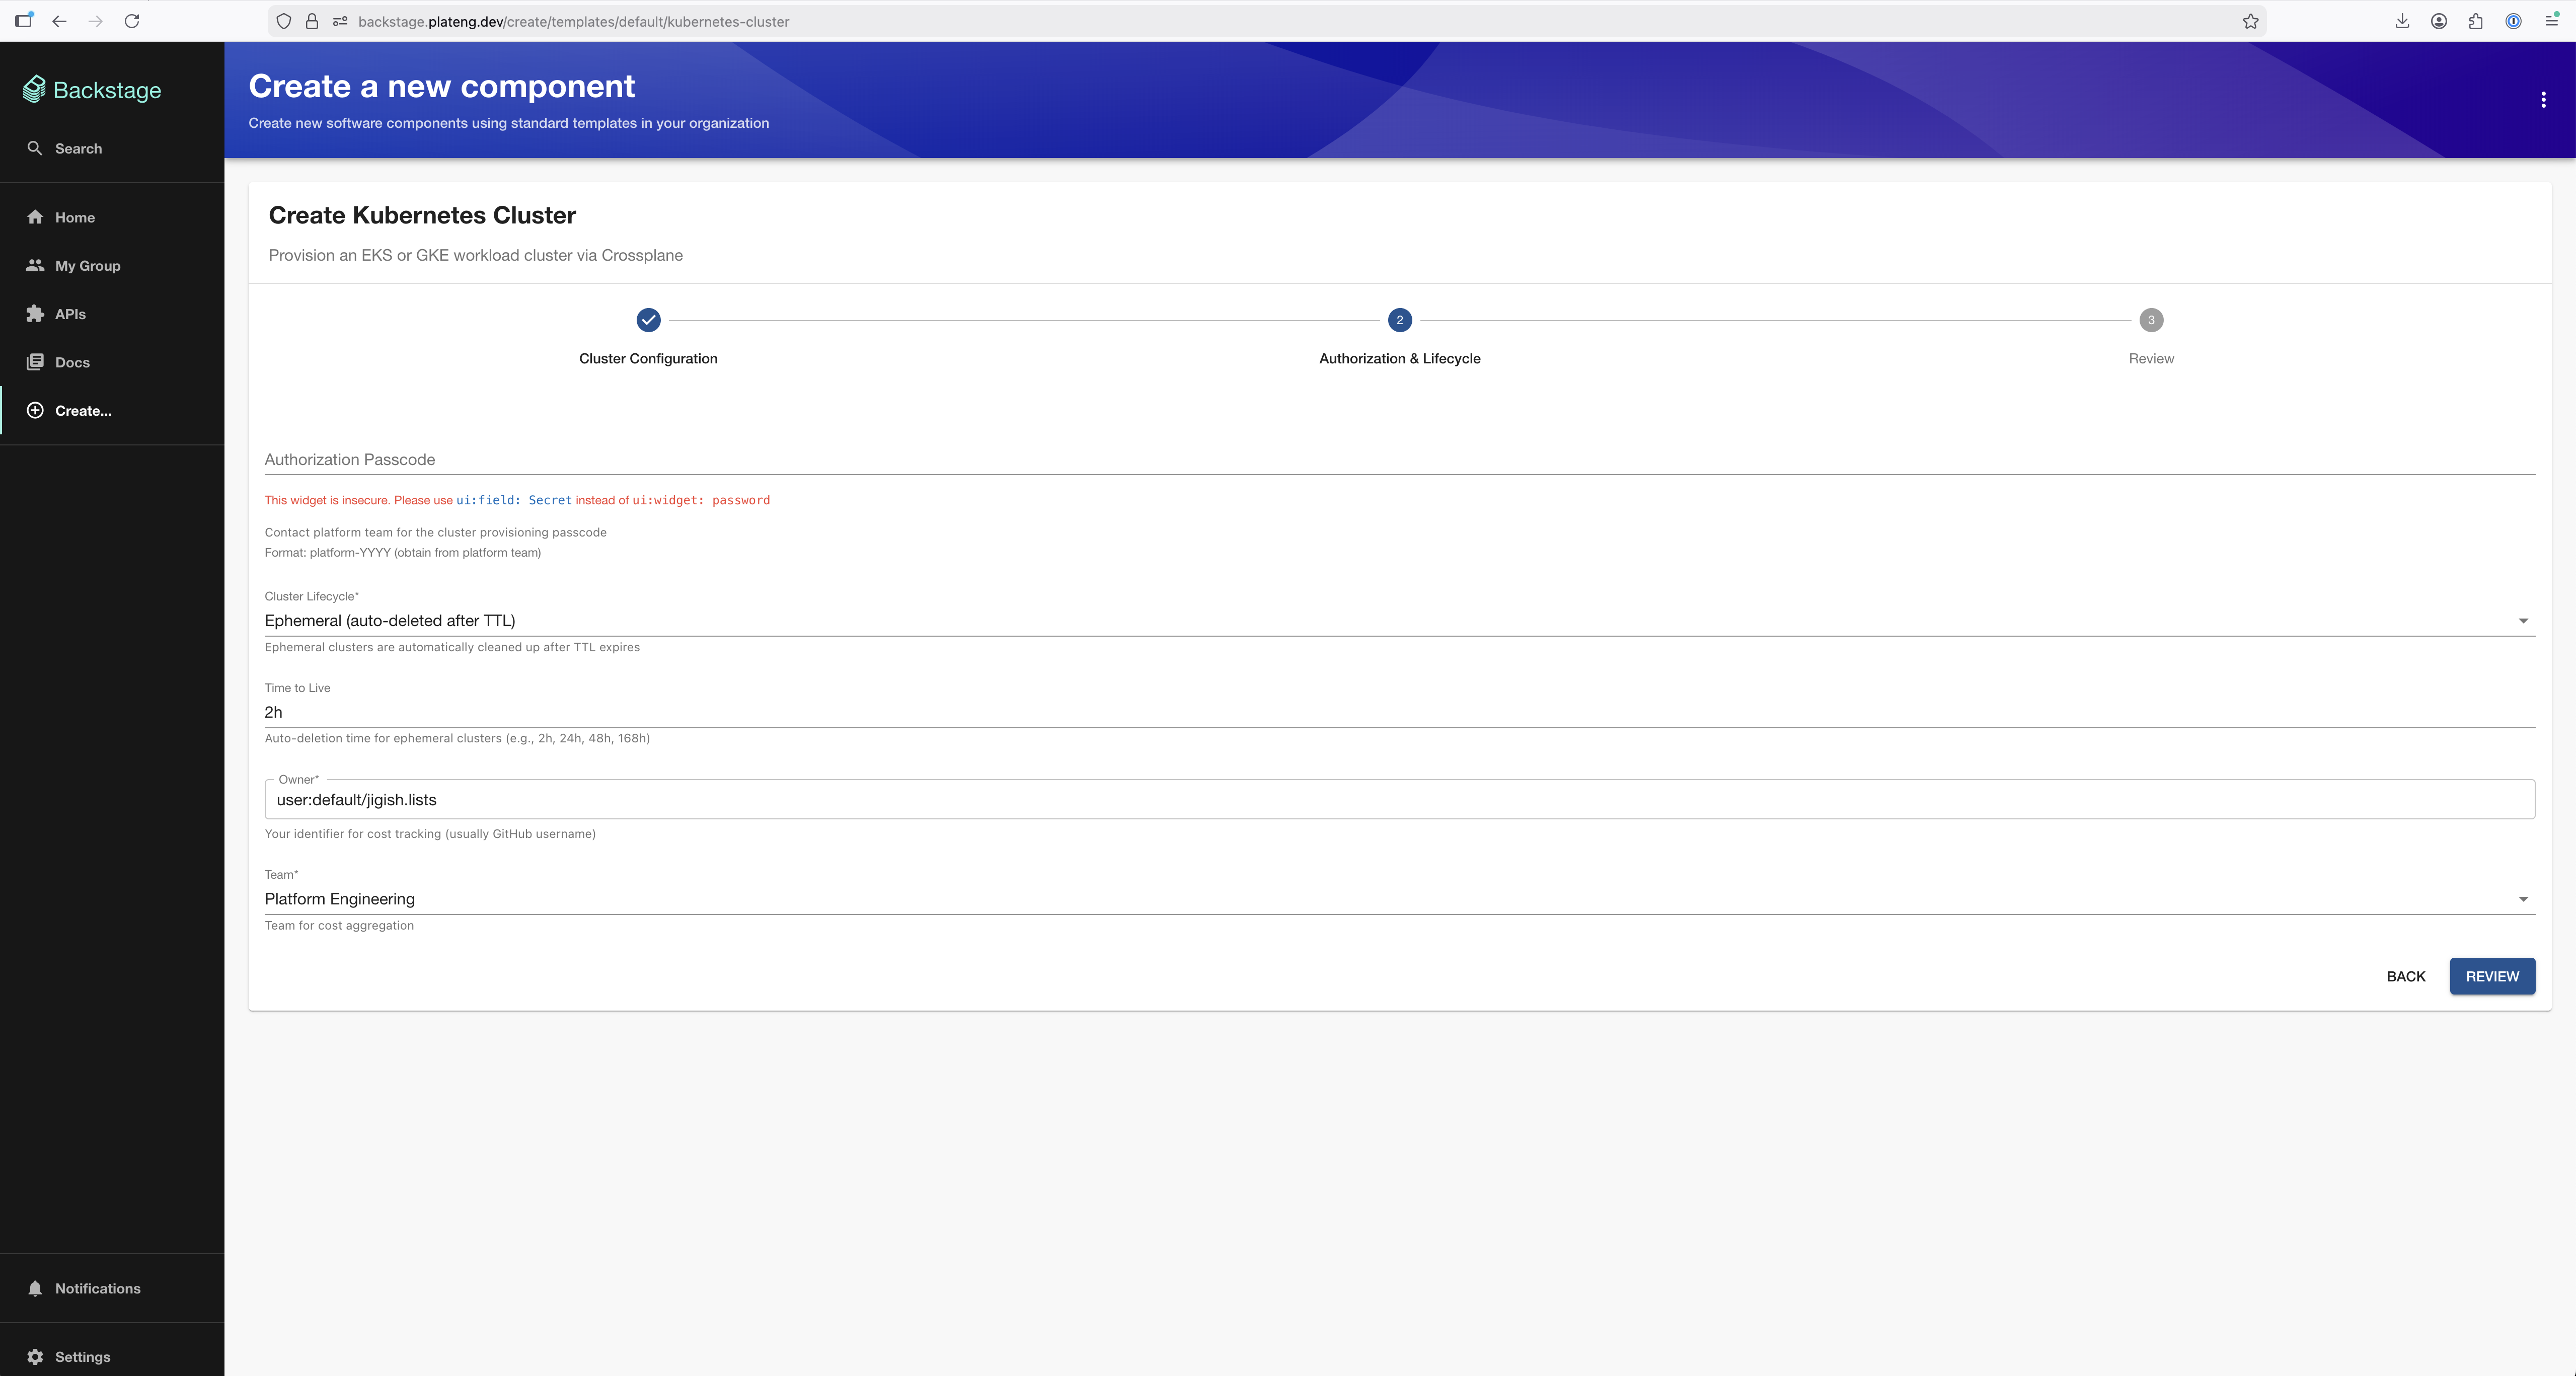Open the Cluster Lifecycle dropdown
Viewport: 2576px width, 1376px height.
(2524, 620)
